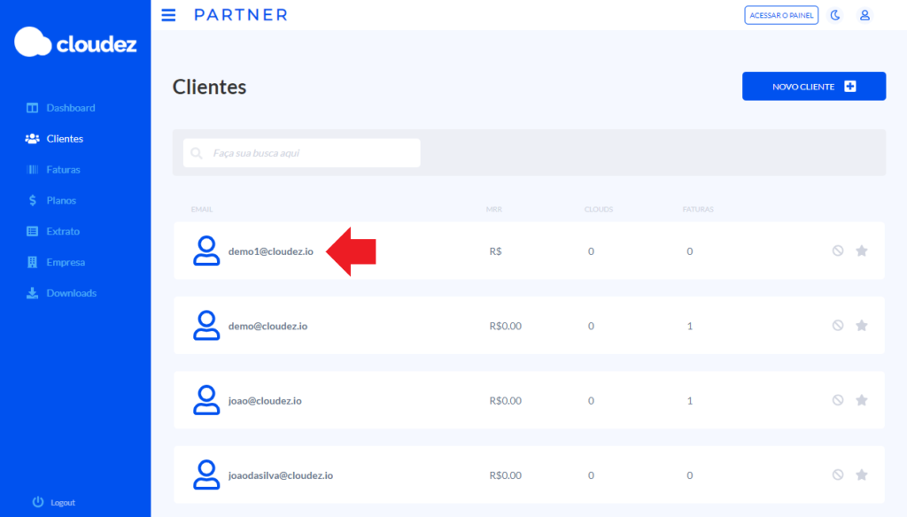
Task: Open the joaodasilva@cloudez.io avatar icon
Action: 206,475
